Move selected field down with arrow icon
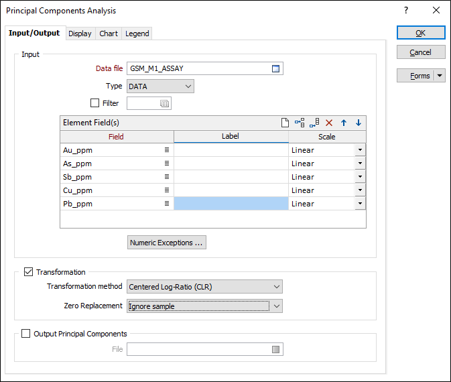 359,123
